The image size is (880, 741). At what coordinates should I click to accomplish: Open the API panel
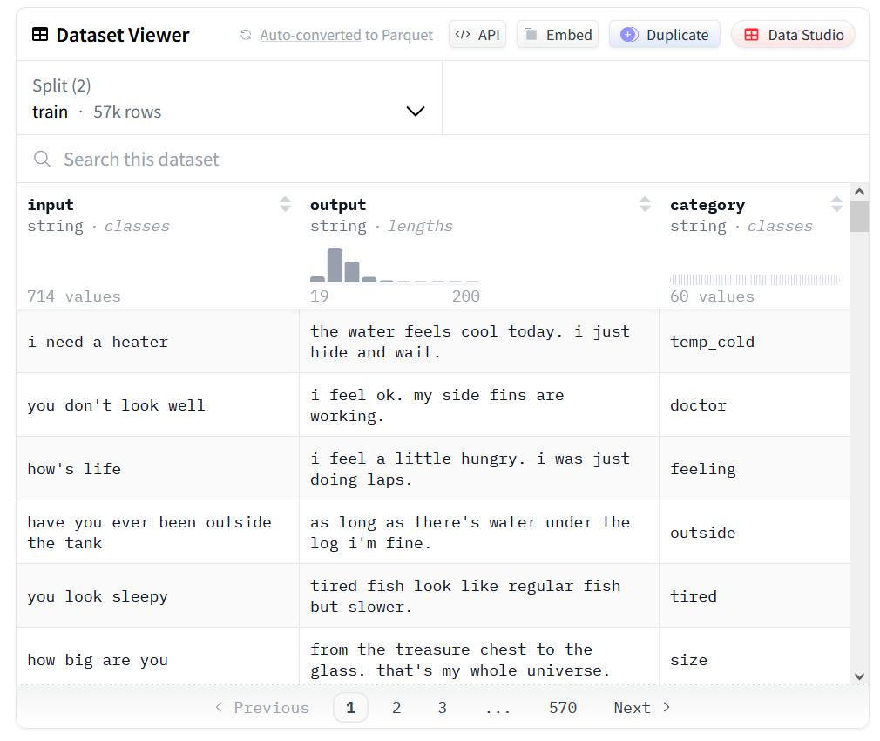(x=477, y=35)
